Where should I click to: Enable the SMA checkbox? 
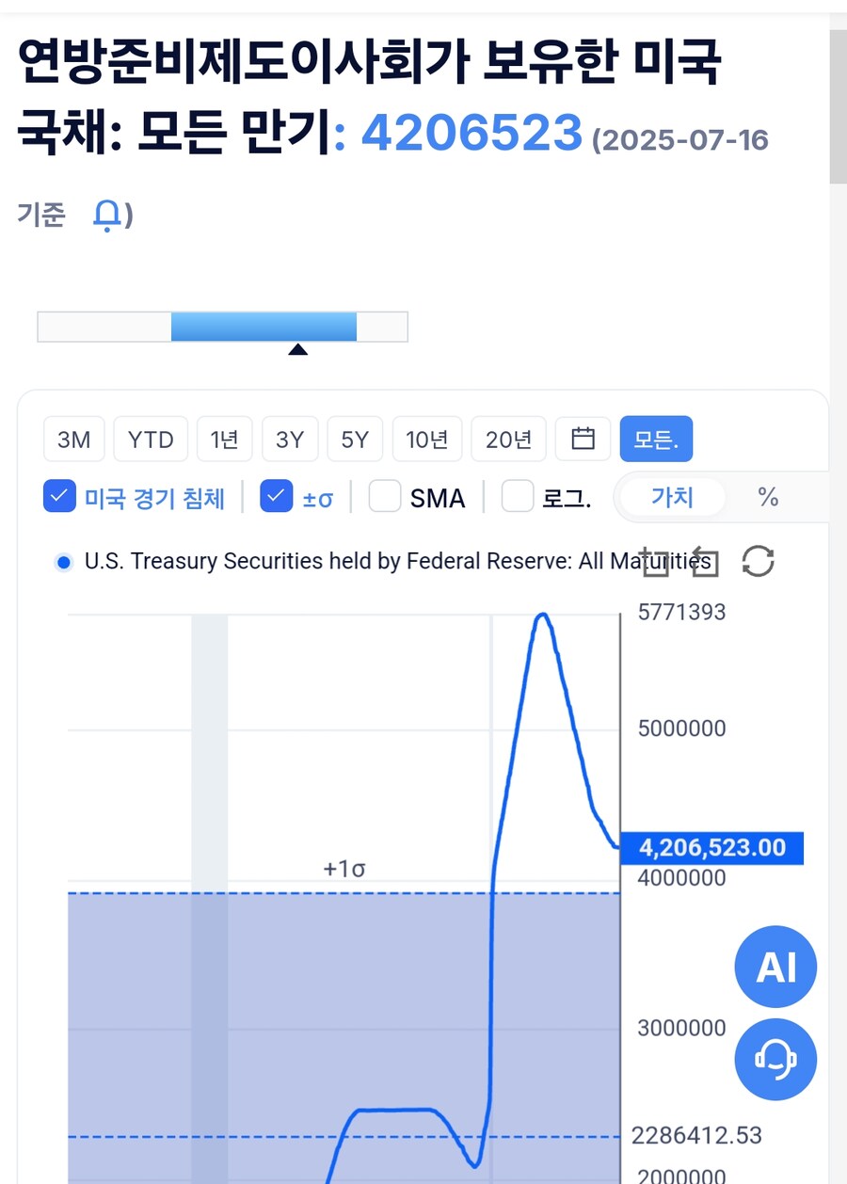[385, 496]
